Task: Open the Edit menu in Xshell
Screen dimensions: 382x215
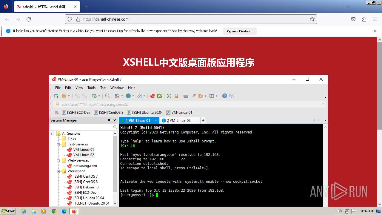Action: 68,88
